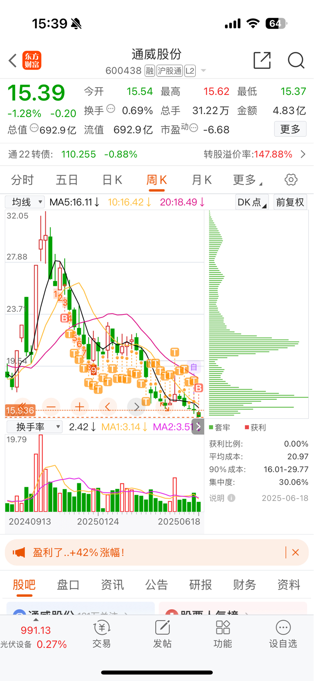
Task: Open 更多 chart period menu
Action: click(247, 180)
